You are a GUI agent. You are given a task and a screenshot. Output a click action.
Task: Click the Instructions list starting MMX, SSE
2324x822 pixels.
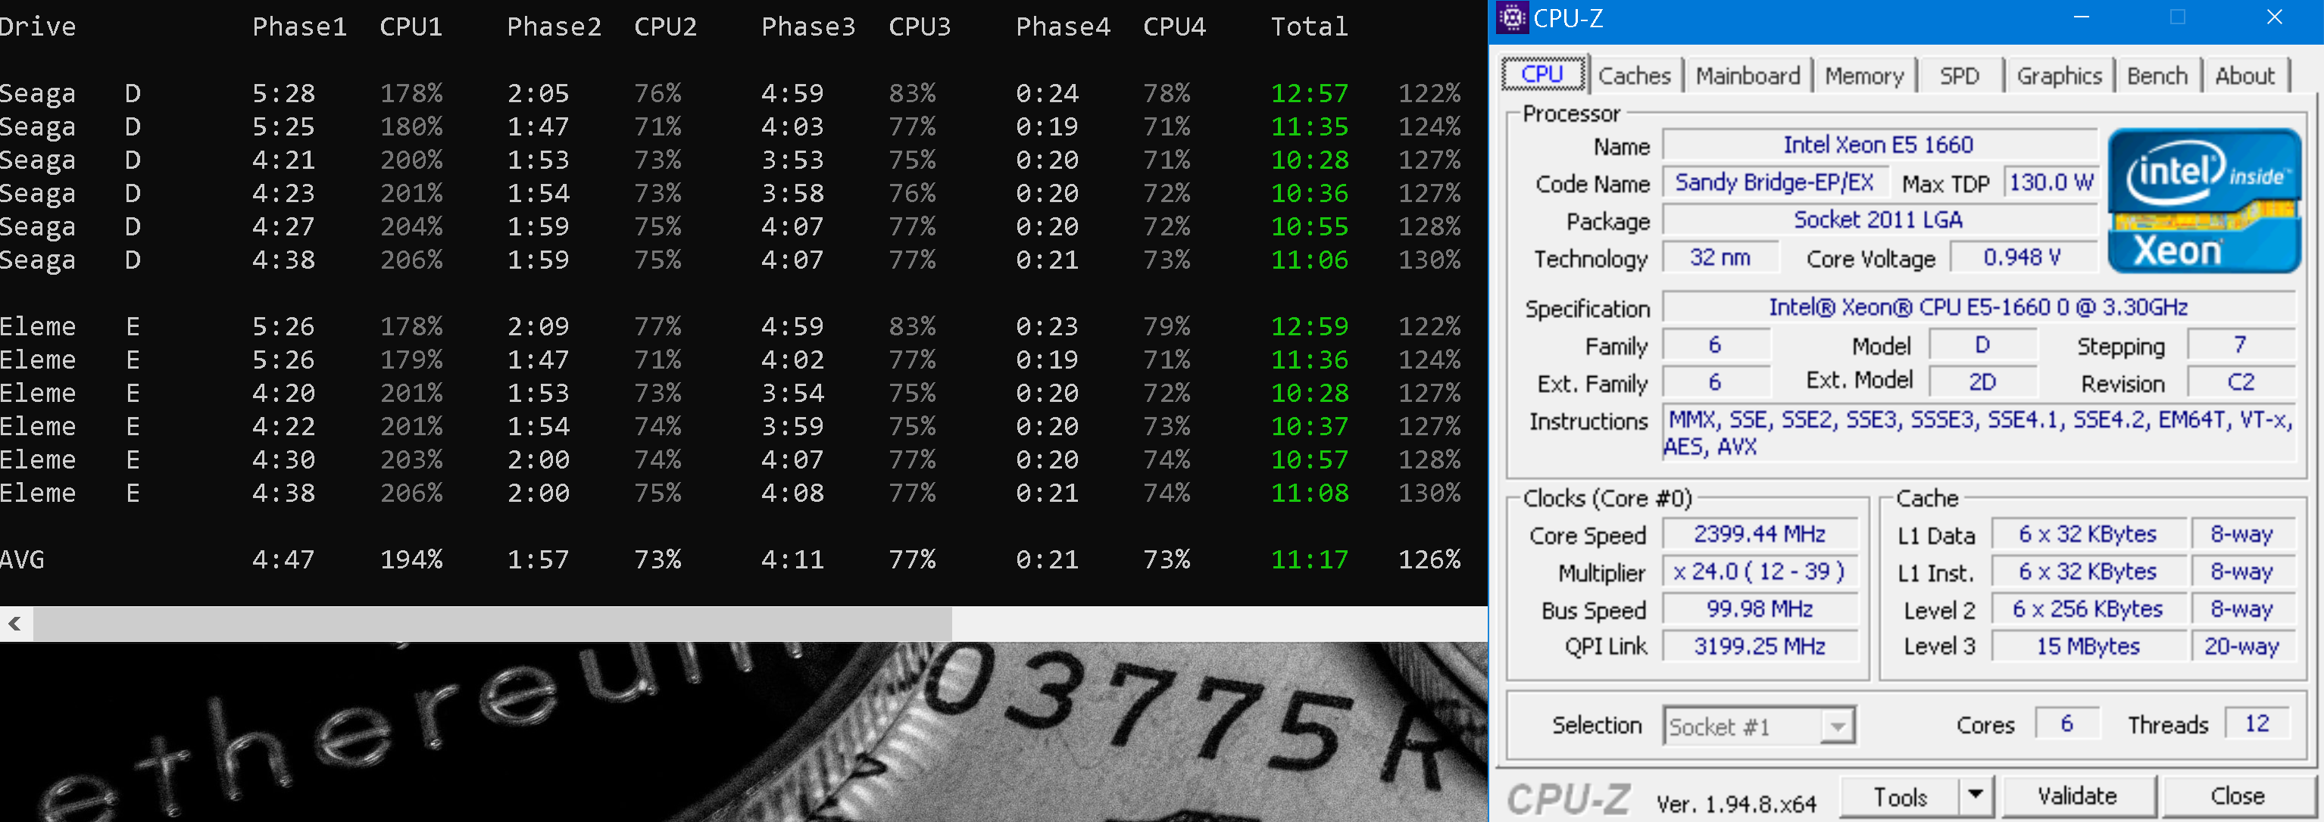click(1978, 433)
